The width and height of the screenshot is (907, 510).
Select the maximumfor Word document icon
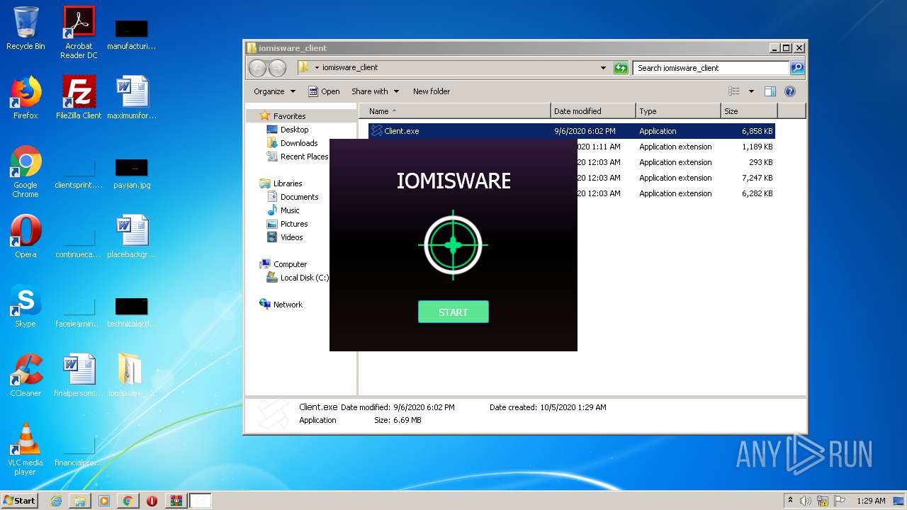click(132, 98)
